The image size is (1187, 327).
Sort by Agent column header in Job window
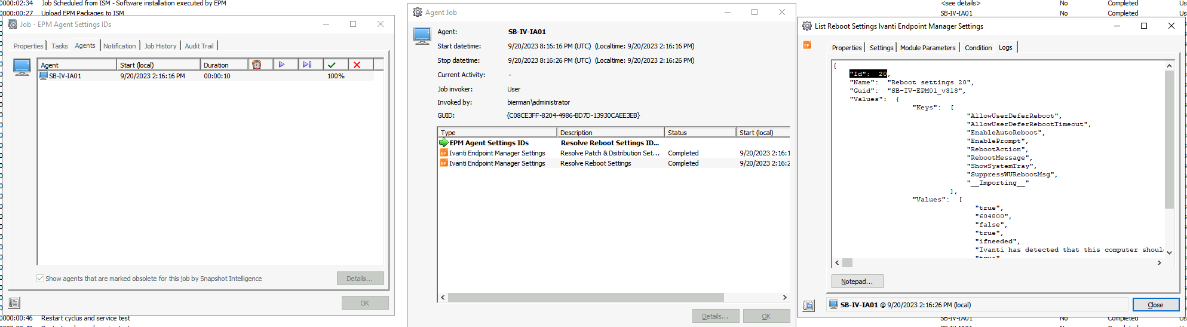77,65
